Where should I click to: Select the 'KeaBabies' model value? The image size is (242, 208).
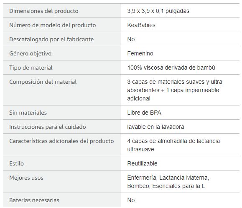point(141,25)
